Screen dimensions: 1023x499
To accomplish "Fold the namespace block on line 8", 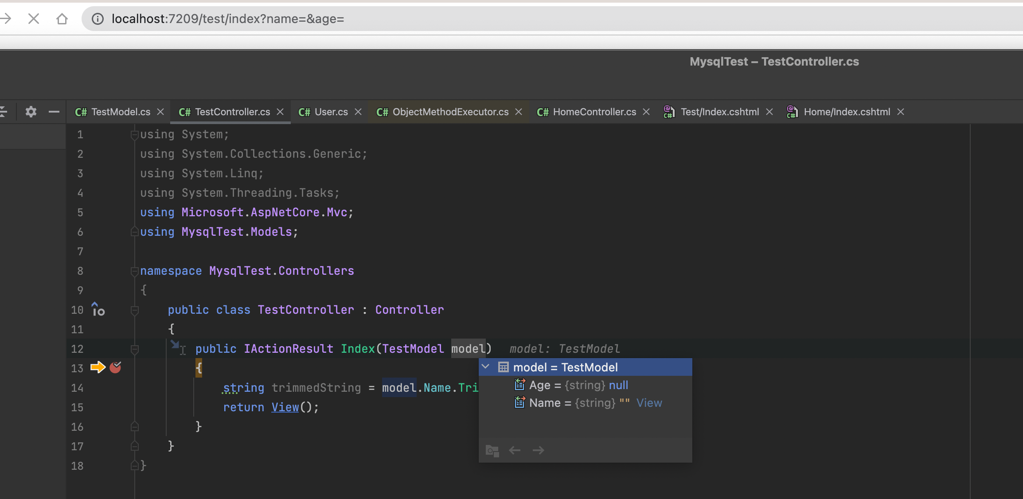I will (135, 271).
